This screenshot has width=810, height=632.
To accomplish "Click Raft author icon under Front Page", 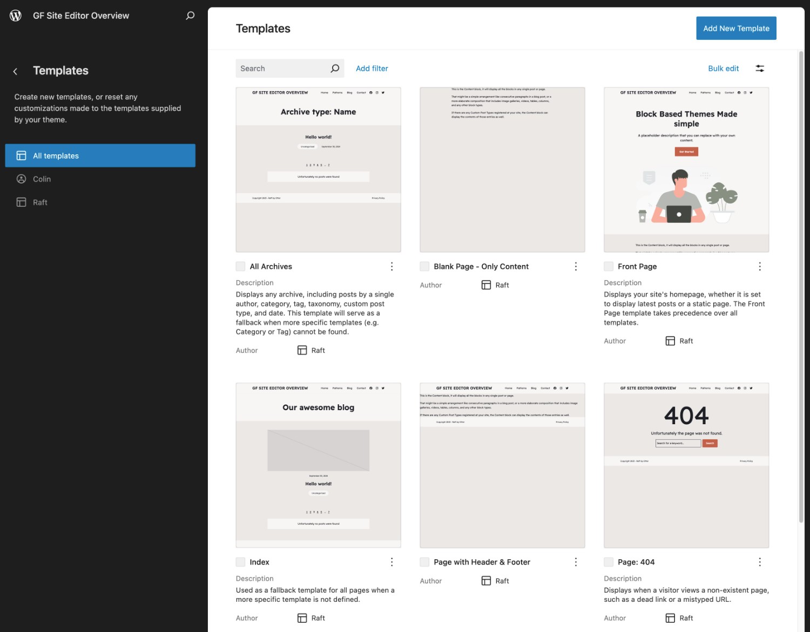I will click(670, 341).
